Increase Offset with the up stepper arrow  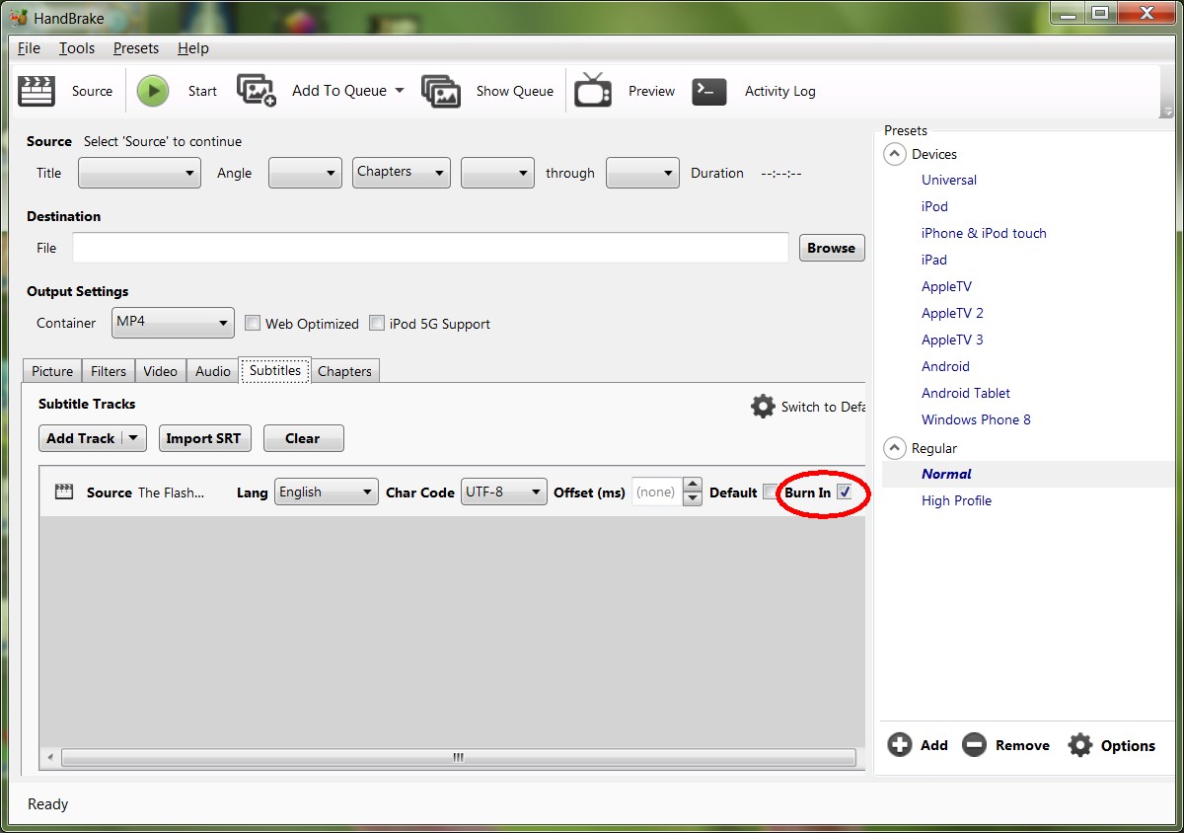693,485
